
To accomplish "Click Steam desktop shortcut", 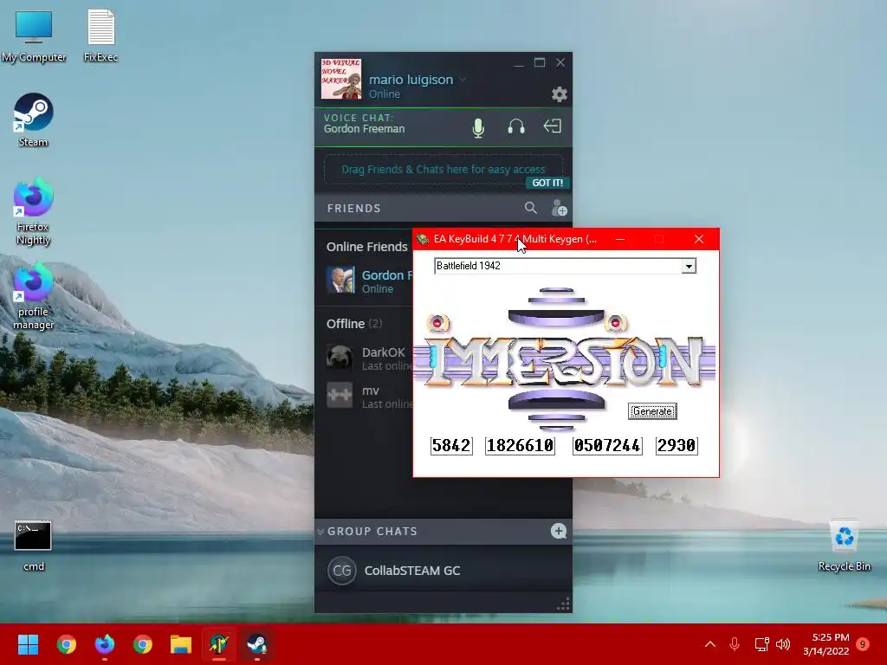I will pos(34,119).
